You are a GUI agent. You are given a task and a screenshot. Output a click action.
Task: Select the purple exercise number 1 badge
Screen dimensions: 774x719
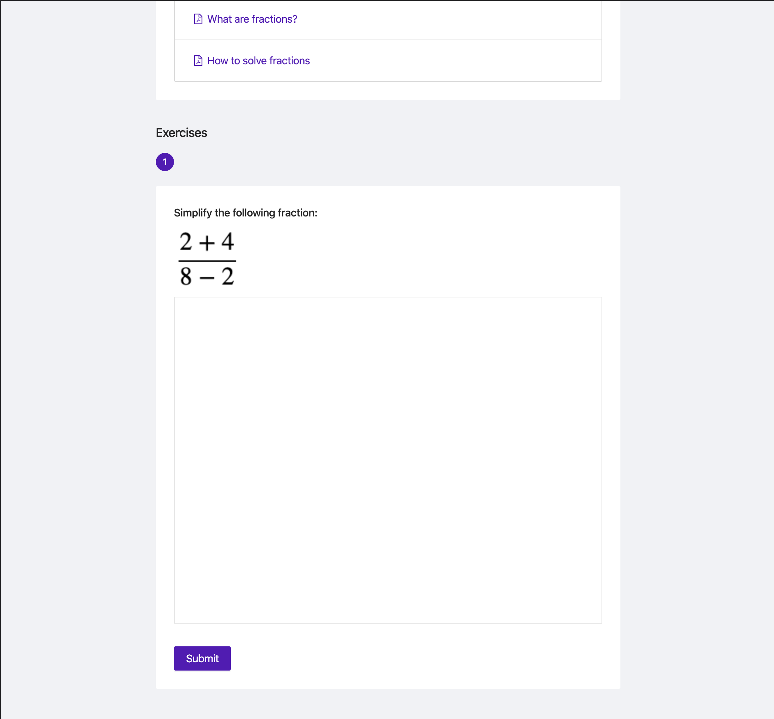pyautogui.click(x=165, y=162)
